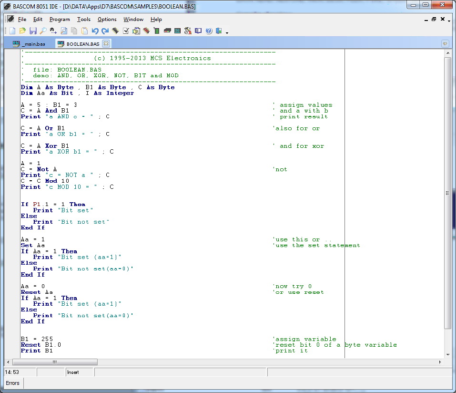The image size is (456, 393).
Task: Open the Help menu
Action: pos(156,19)
